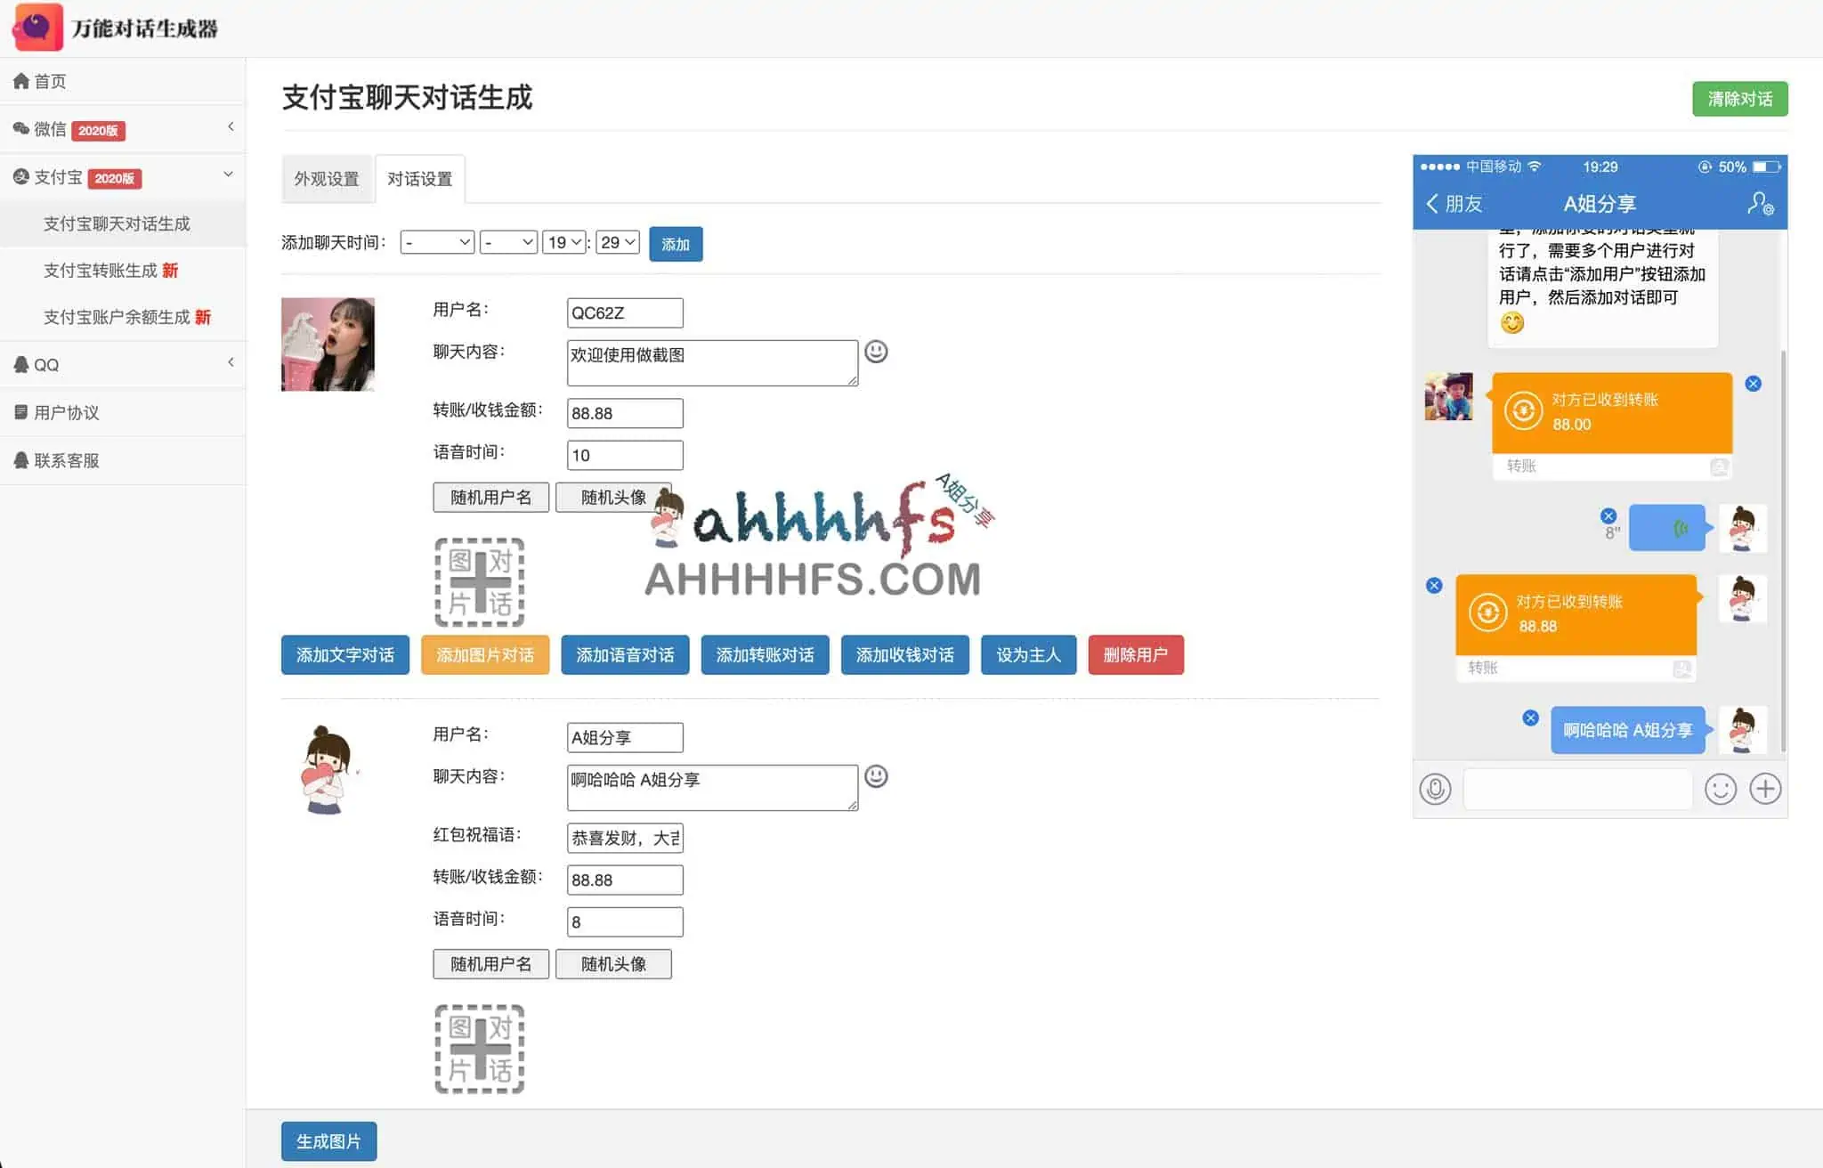
Task: Remove the 88.00 transfer message in preview
Action: [1753, 384]
